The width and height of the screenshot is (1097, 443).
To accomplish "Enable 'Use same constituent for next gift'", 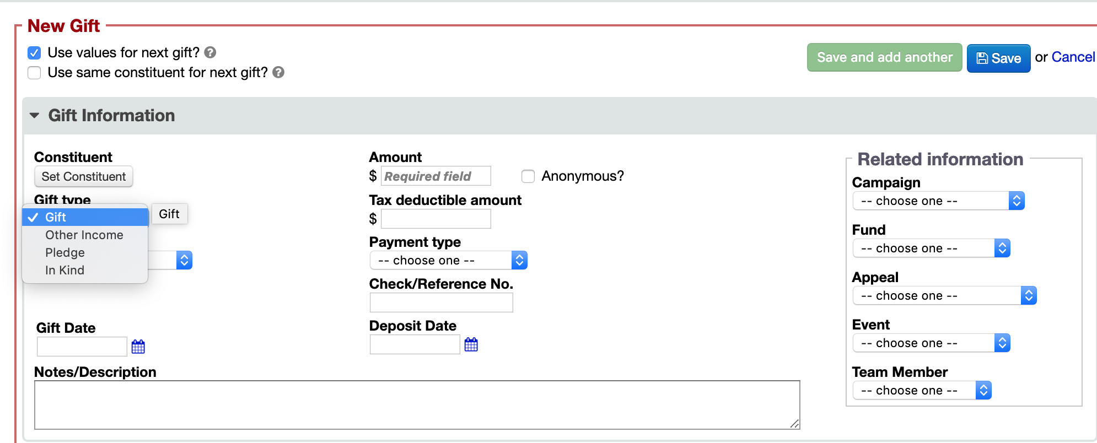I will point(34,73).
